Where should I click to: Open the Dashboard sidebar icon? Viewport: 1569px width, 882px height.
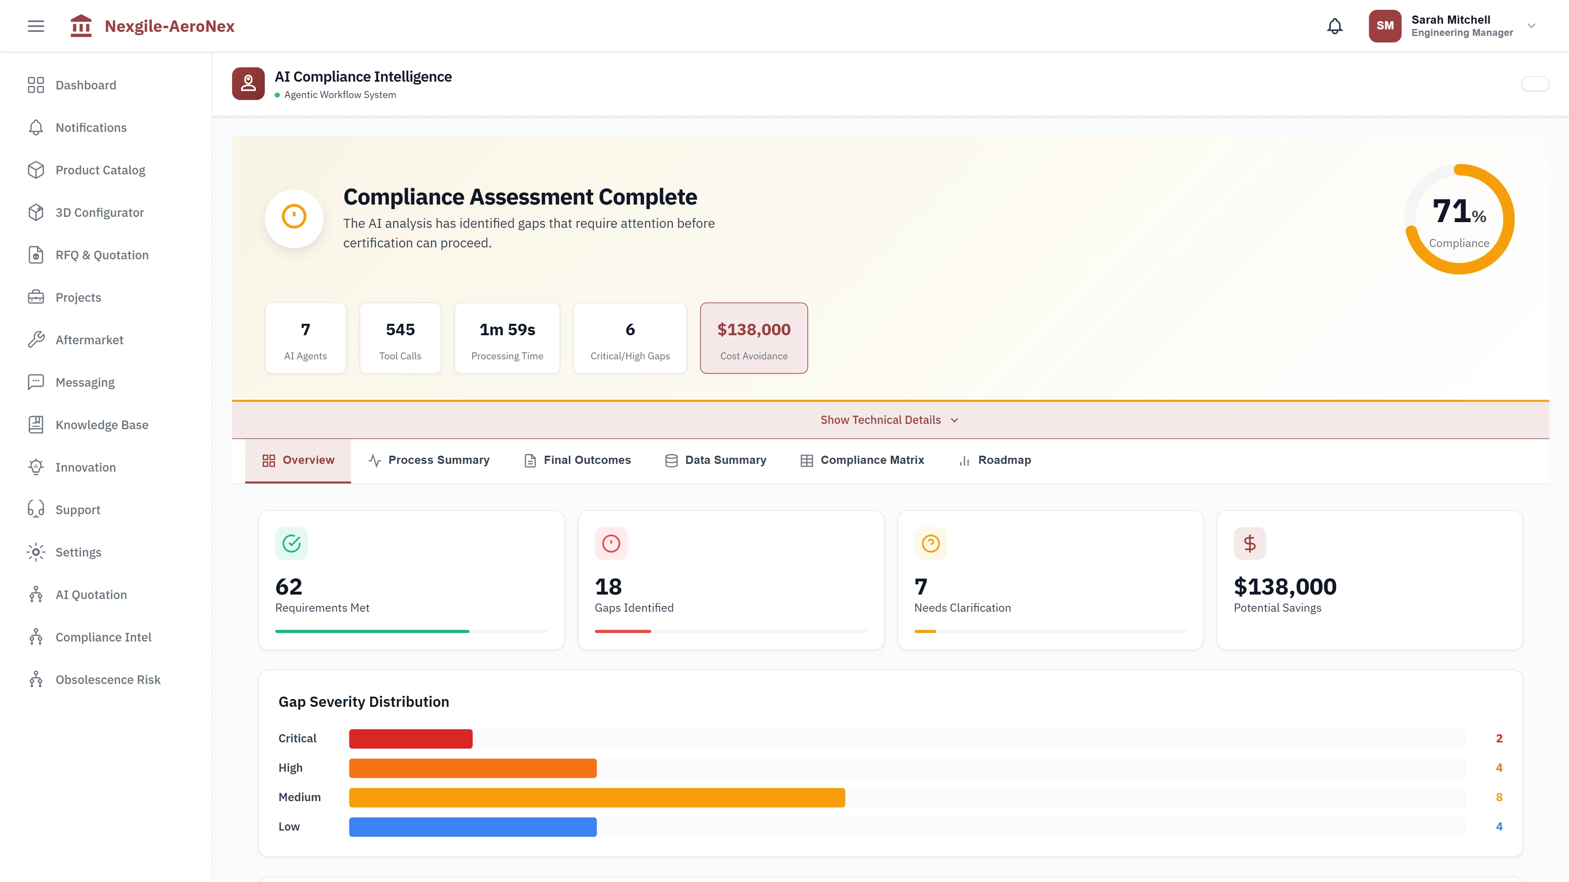click(35, 85)
